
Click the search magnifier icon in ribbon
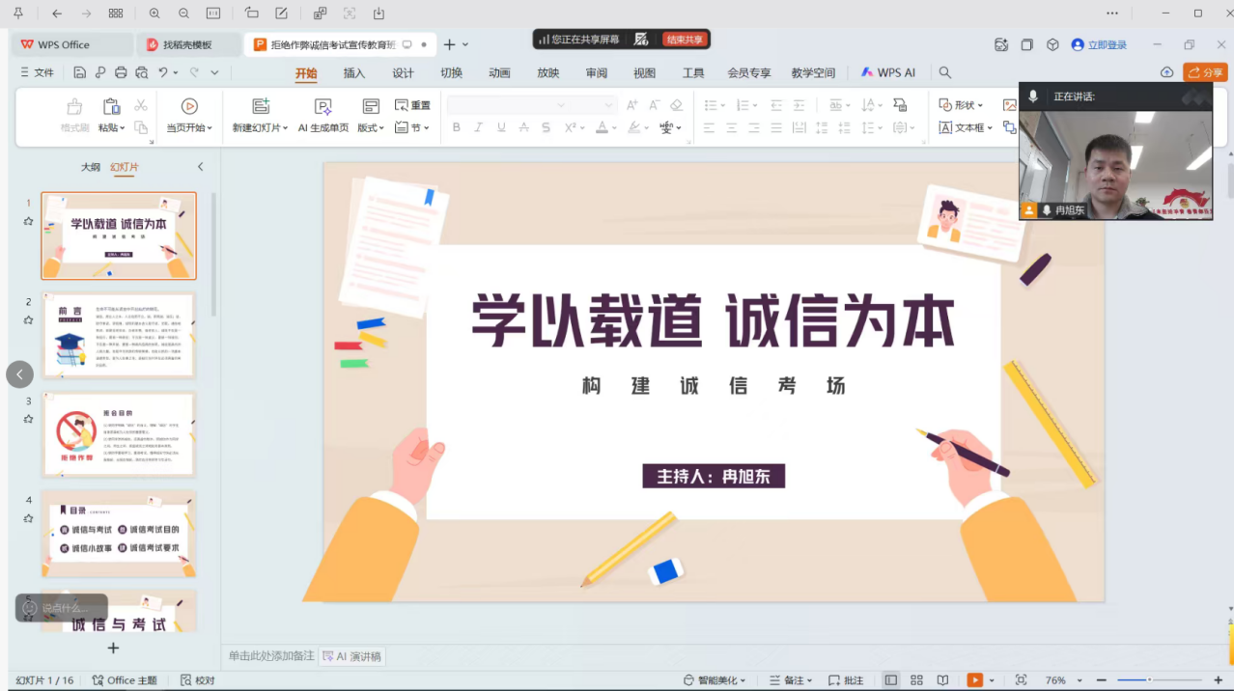[945, 72]
